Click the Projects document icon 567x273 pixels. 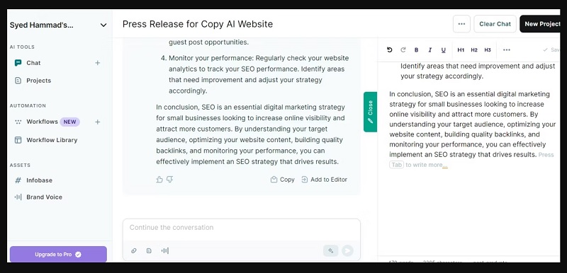tap(18, 81)
